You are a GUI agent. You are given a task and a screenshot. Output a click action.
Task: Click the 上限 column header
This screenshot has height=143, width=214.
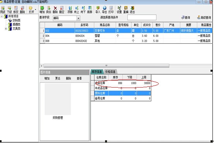pyautogui.click(x=144, y=78)
